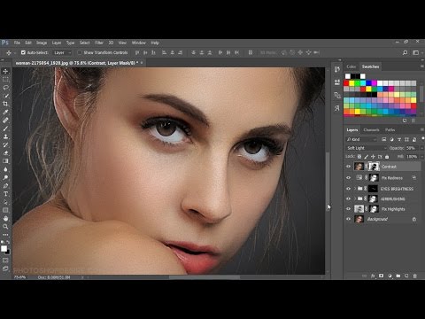
Task: Click the add layer mask icon
Action: (381, 276)
